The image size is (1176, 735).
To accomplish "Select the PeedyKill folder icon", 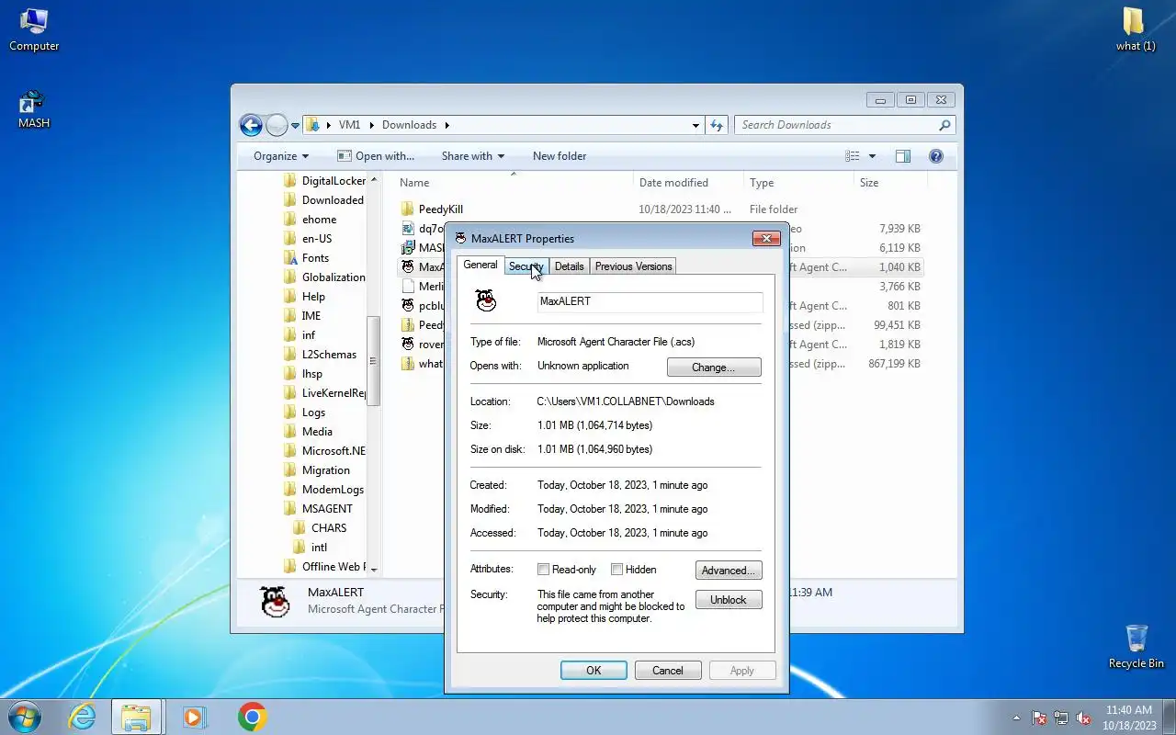I will click(408, 209).
